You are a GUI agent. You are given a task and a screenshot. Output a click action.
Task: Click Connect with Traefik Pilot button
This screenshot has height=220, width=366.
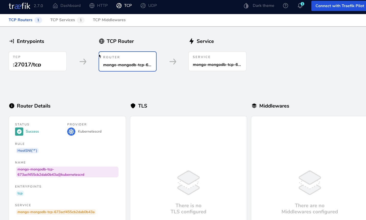[339, 6]
